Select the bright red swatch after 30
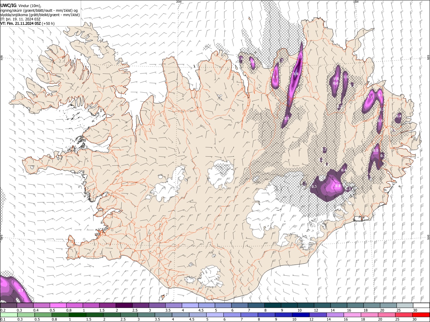This screenshot has height=322, width=430. [x=421, y=315]
